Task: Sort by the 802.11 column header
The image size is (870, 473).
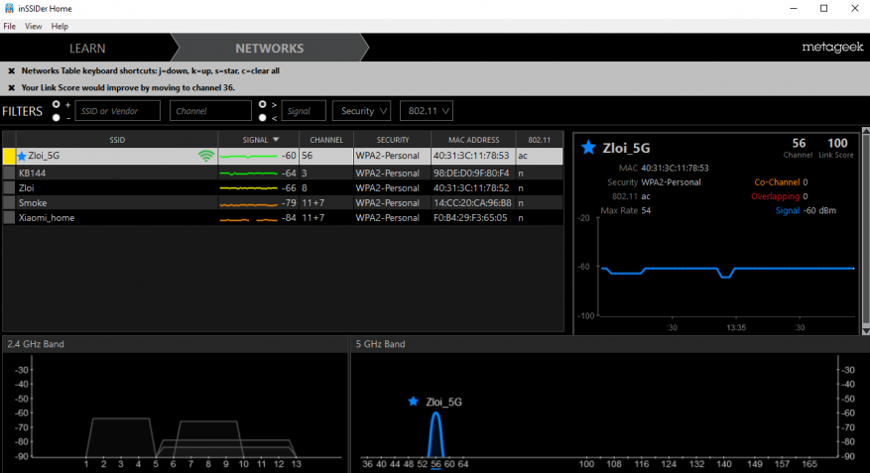Action: pyautogui.click(x=539, y=140)
